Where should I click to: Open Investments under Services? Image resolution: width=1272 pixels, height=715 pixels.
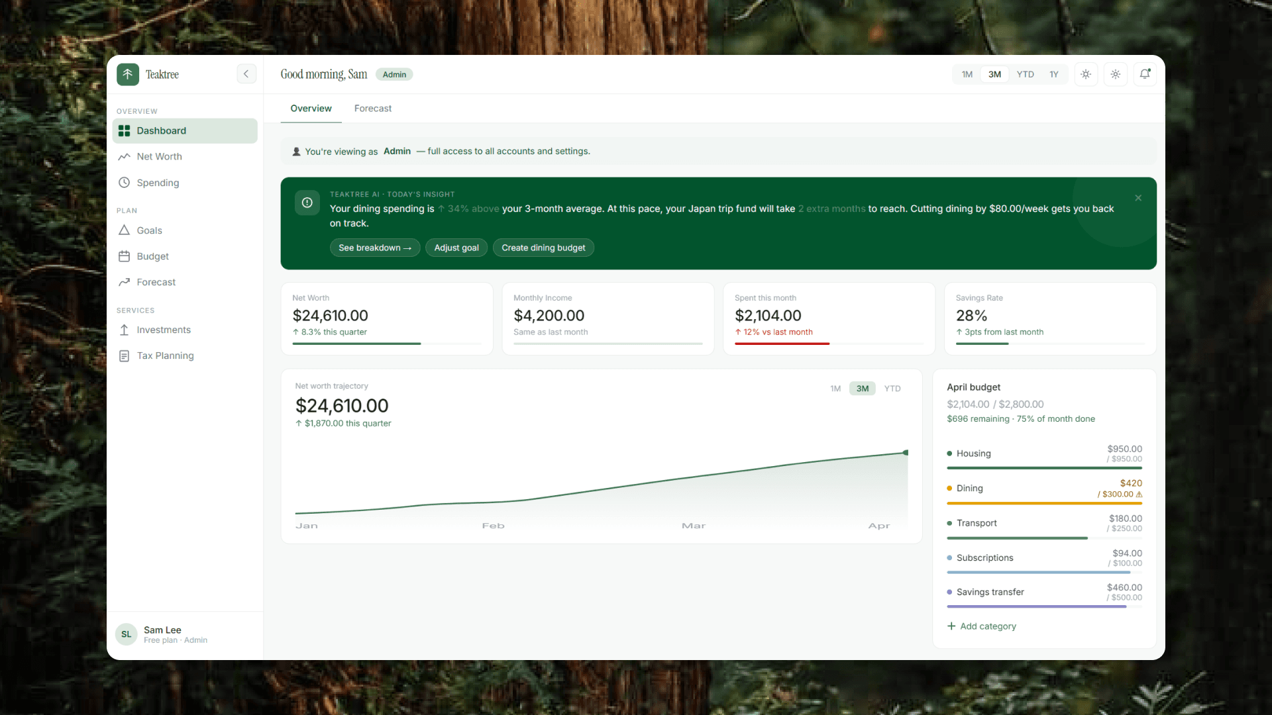coord(185,330)
